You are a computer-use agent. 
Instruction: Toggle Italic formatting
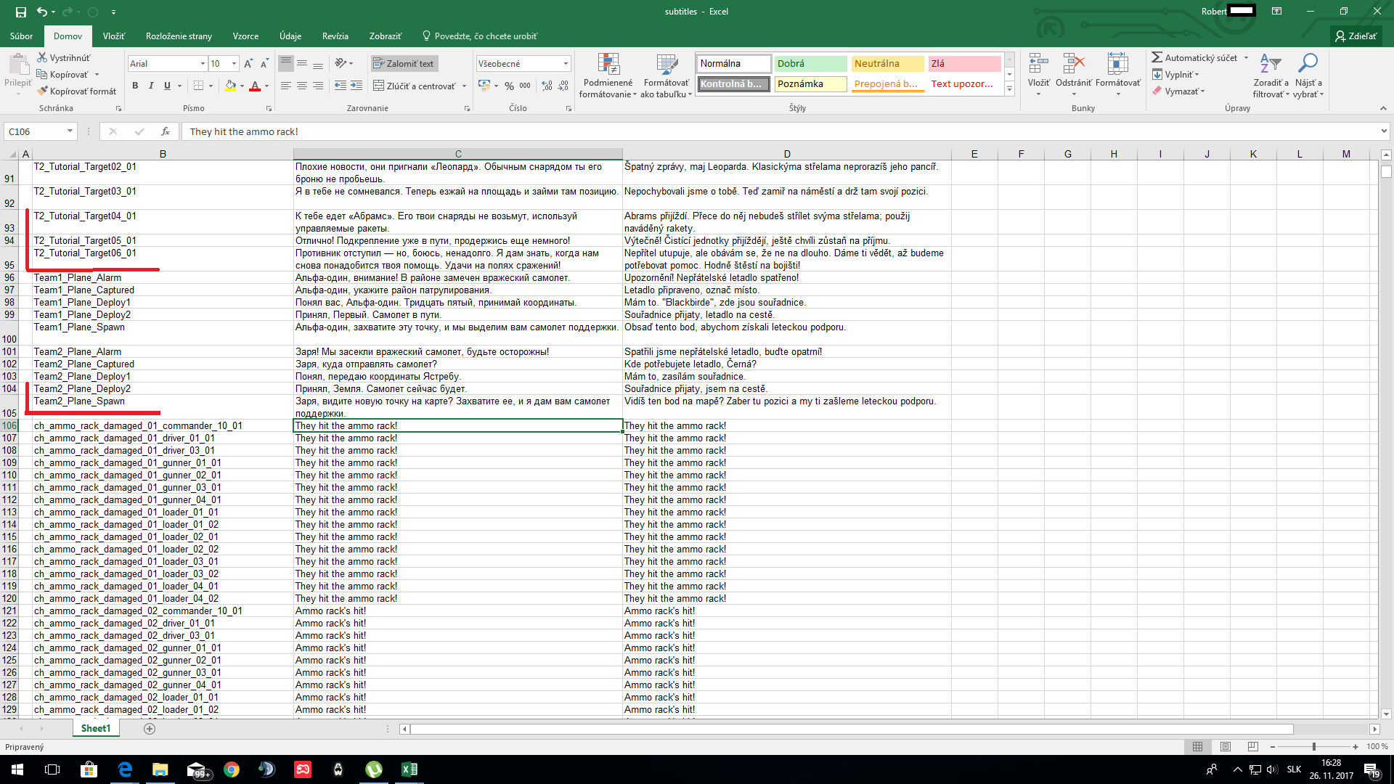[x=151, y=86]
